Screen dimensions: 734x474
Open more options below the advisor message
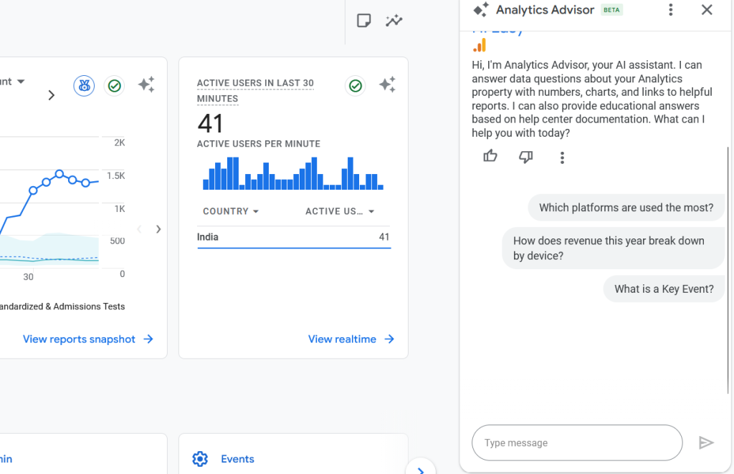(x=563, y=157)
